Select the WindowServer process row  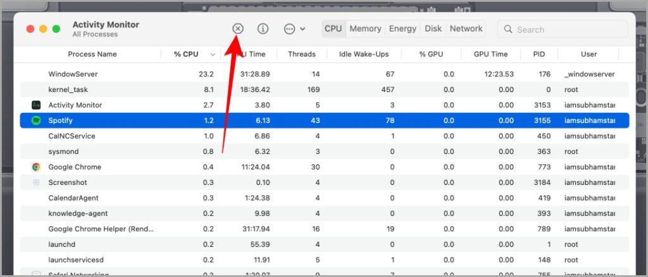pos(325,74)
